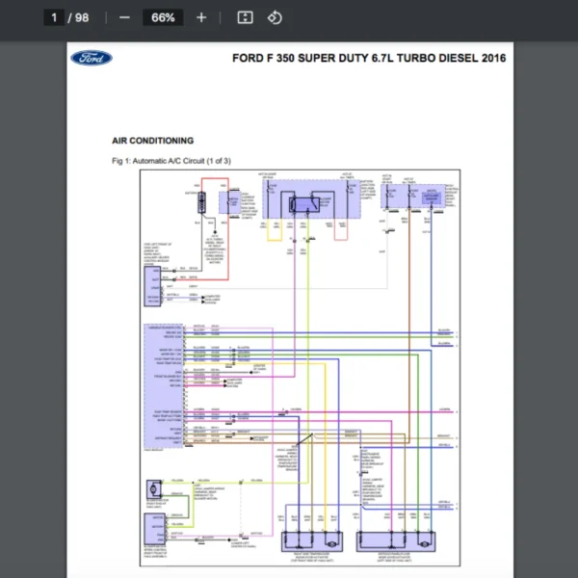
Task: Click the zoom out minus button
Action: tap(124, 17)
